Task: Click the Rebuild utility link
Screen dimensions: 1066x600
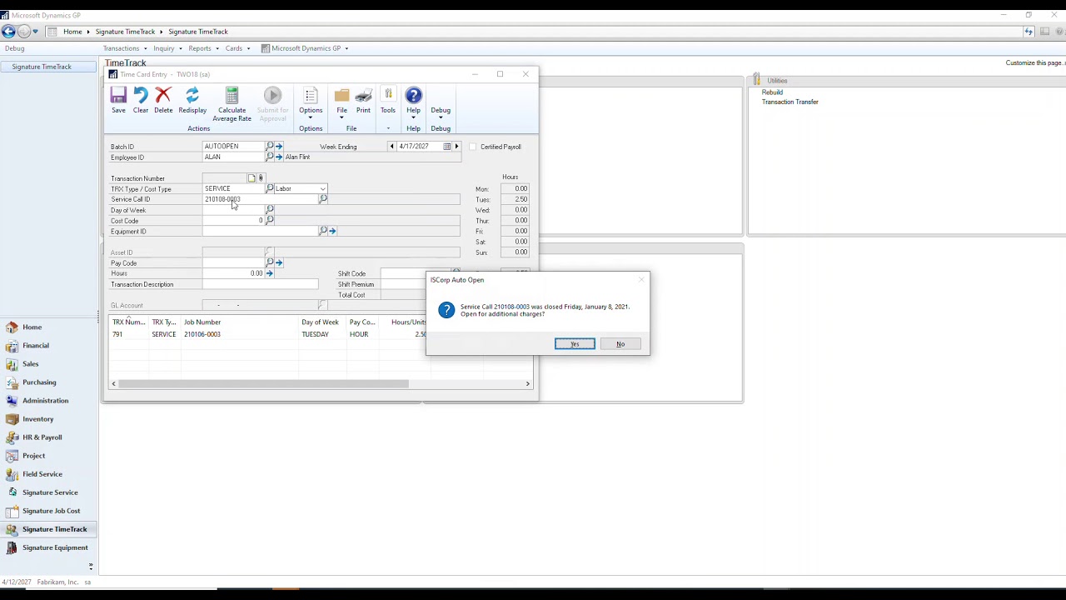Action: click(x=772, y=92)
